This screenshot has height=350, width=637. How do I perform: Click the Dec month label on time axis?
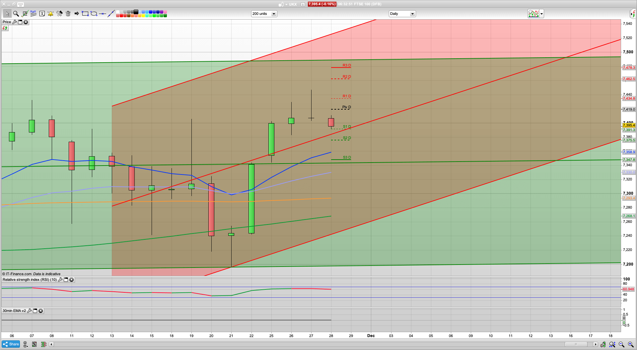coord(371,336)
